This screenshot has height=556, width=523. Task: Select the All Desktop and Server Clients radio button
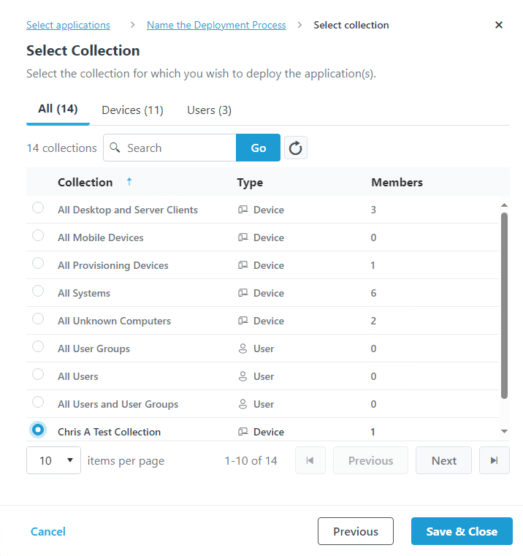click(38, 209)
